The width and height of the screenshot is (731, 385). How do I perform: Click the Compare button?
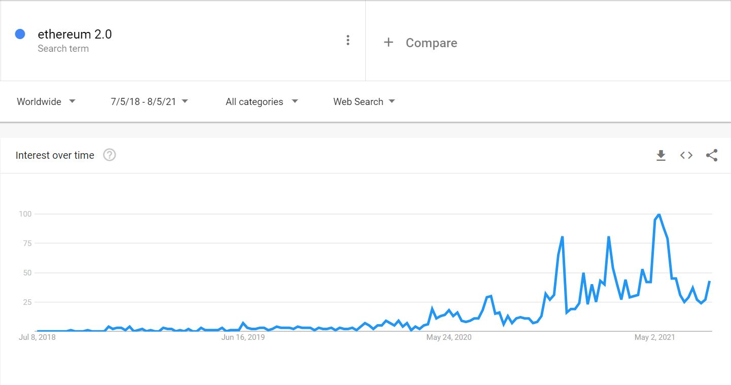coord(431,43)
